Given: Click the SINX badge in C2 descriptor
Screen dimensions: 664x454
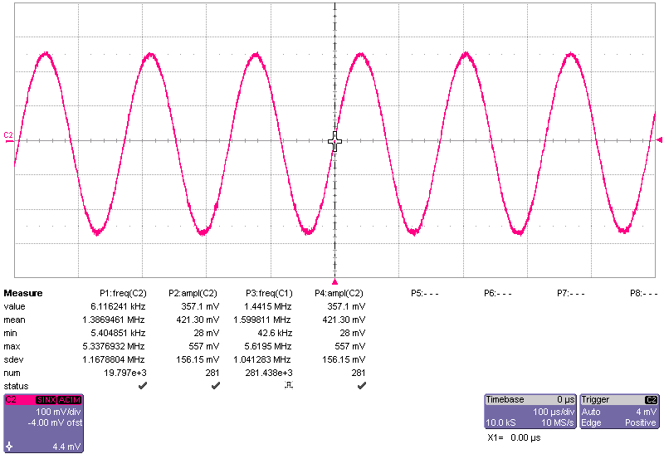Looking at the screenshot, I should [x=46, y=400].
